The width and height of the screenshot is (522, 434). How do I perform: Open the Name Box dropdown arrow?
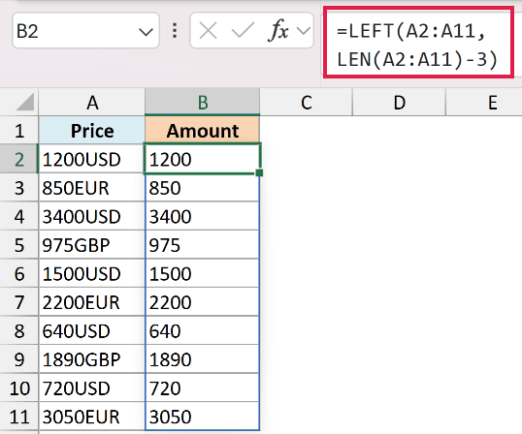point(146,32)
